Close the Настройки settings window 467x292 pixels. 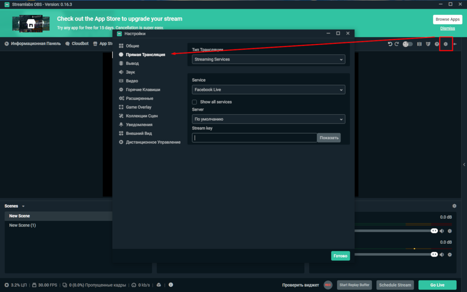tap(348, 33)
